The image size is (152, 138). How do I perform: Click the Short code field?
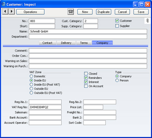tap(42, 26)
